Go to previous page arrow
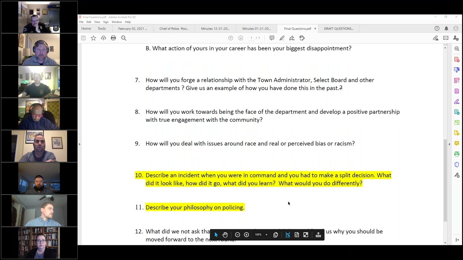The image size is (463, 260). click(x=230, y=38)
